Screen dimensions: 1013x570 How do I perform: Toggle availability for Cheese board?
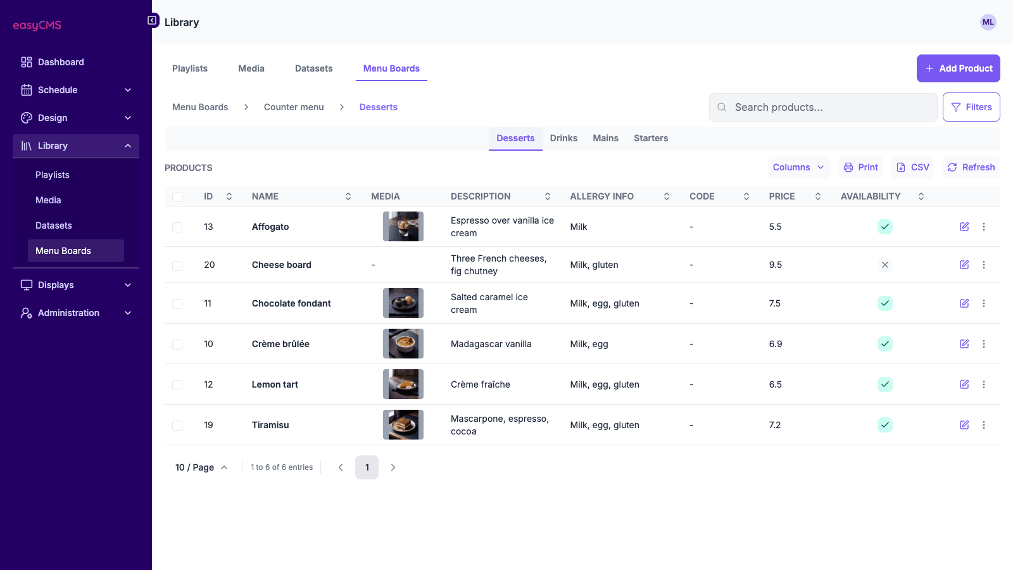(x=885, y=265)
